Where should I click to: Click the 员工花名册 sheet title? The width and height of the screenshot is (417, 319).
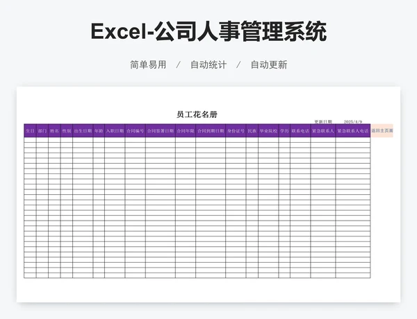[197, 114]
